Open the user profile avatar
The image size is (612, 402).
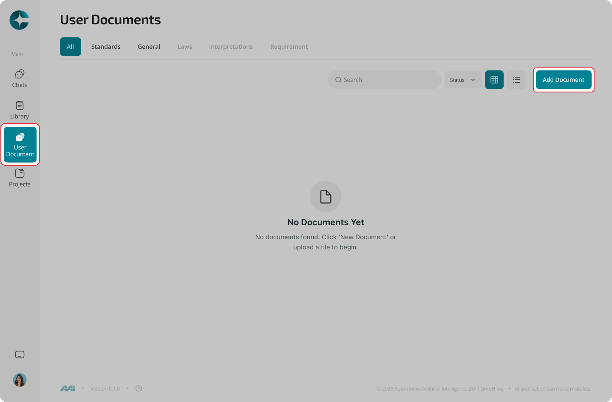tap(20, 380)
